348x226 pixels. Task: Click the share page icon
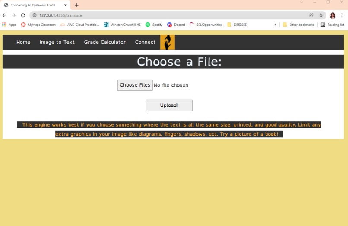[x=311, y=15]
